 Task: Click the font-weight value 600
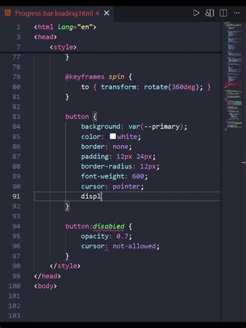click(x=138, y=176)
